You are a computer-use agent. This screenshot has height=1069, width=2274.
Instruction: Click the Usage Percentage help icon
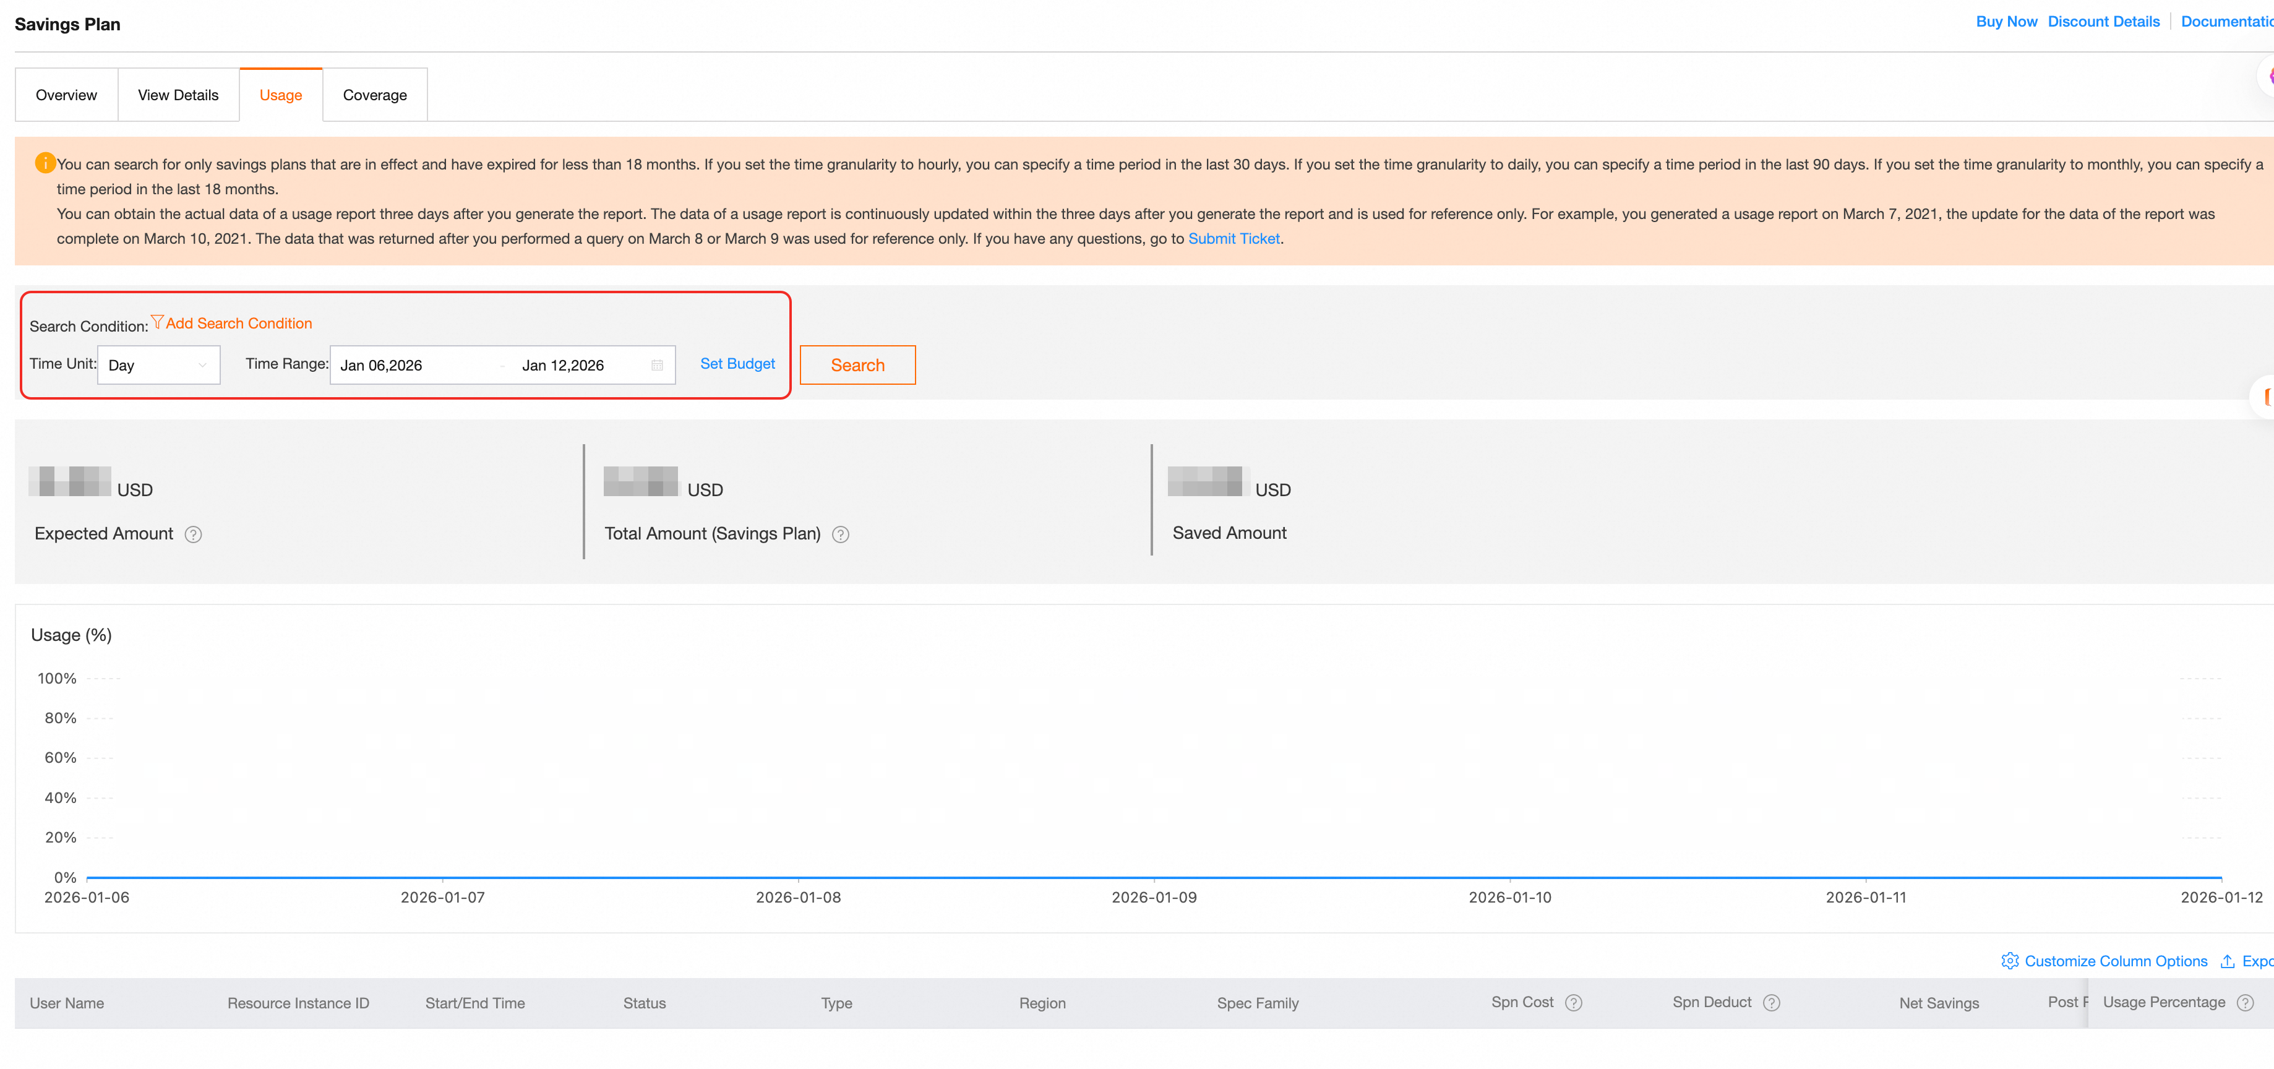(2245, 1003)
